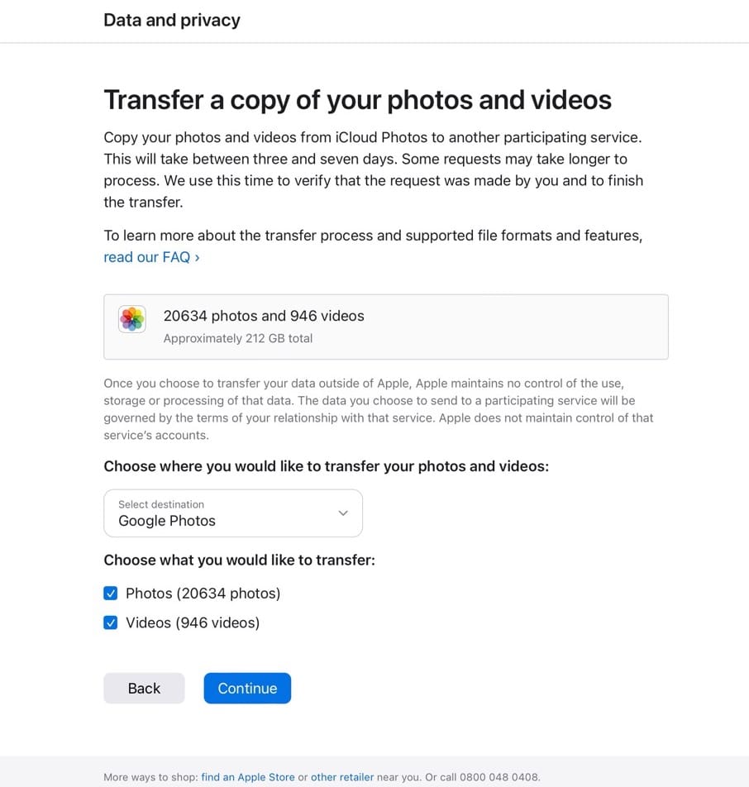Open the read our FAQ link
Image resolution: width=749 pixels, height=787 pixels.
point(151,257)
